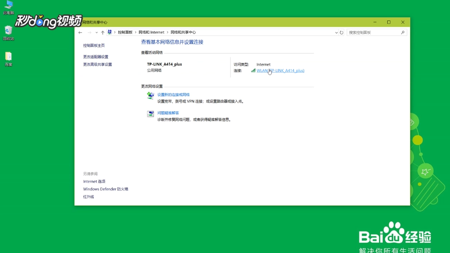Go forward with the forward arrow
This screenshot has height=253, width=450.
89,32
